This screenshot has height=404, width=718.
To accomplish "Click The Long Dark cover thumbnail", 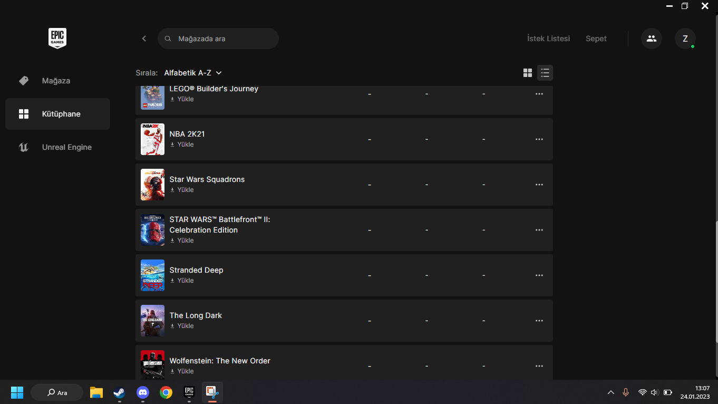I will pos(152,321).
